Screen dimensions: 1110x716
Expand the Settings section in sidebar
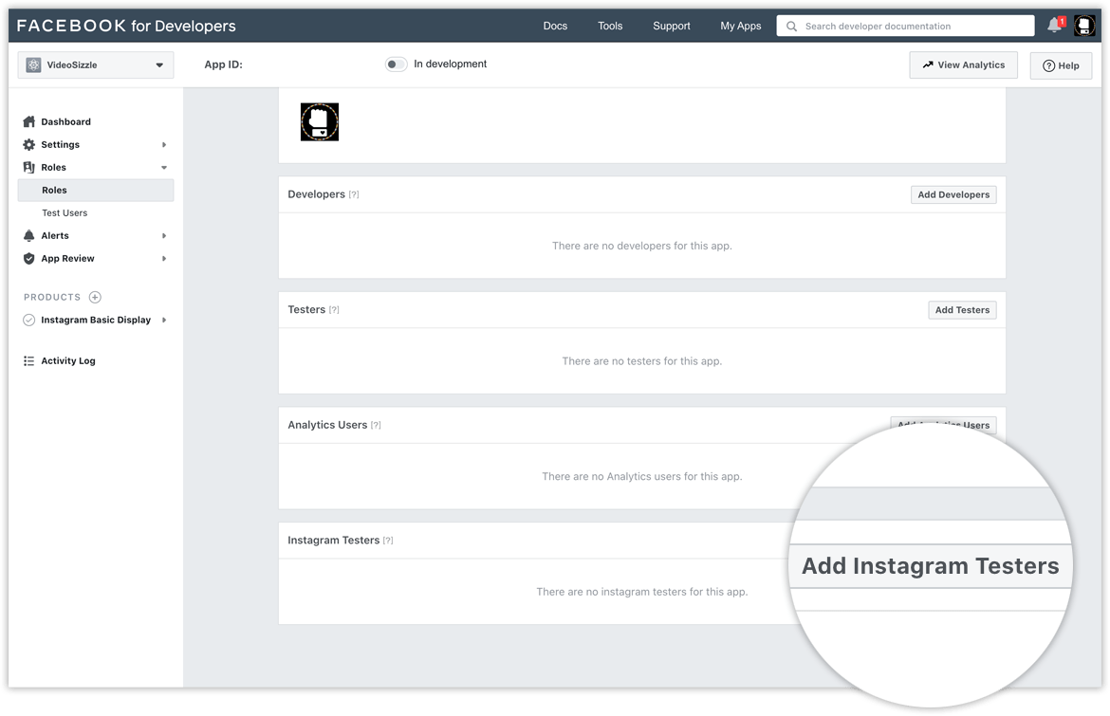[x=162, y=144]
